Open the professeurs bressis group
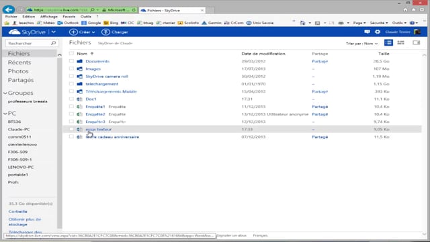Viewport: 430px width, 242px height. pos(28,102)
